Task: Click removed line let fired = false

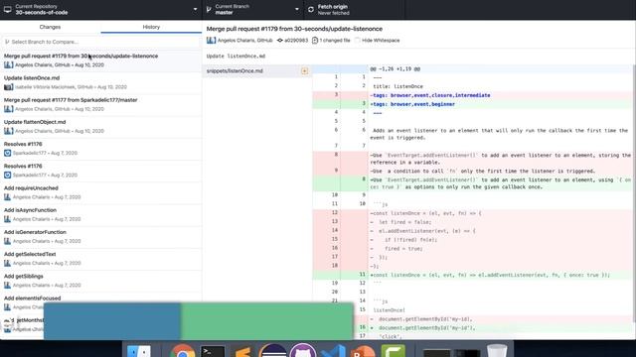Action: (401, 222)
